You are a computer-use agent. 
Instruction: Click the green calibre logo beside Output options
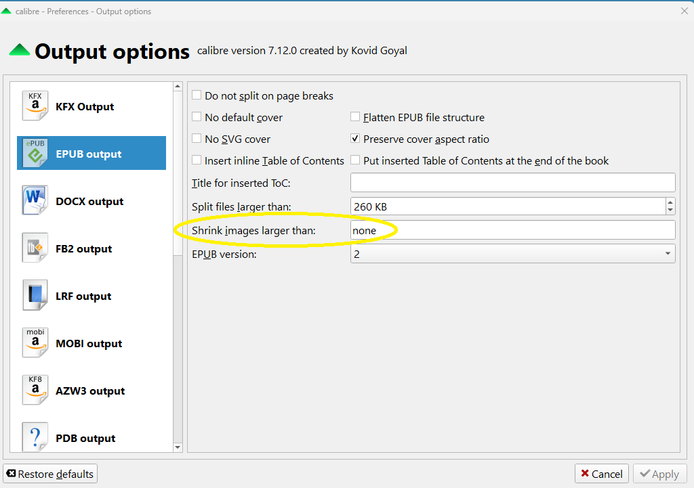[x=20, y=50]
